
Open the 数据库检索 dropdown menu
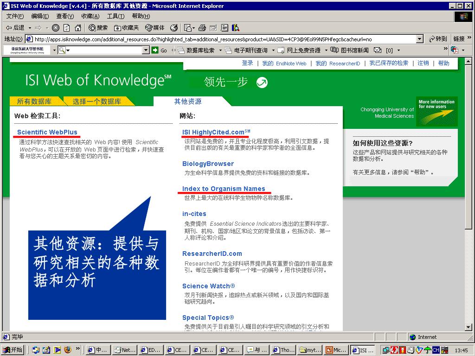point(220,50)
